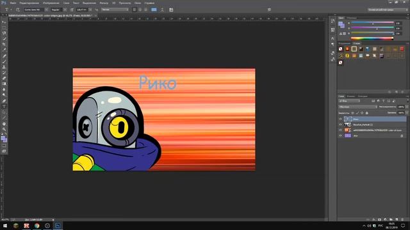410x230 pixels.
Task: Open the Изображение menu
Action: click(51, 3)
